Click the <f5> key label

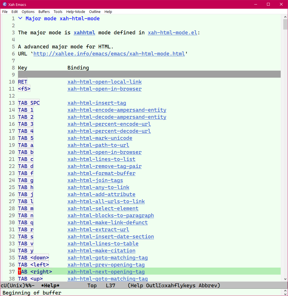pos(24,89)
